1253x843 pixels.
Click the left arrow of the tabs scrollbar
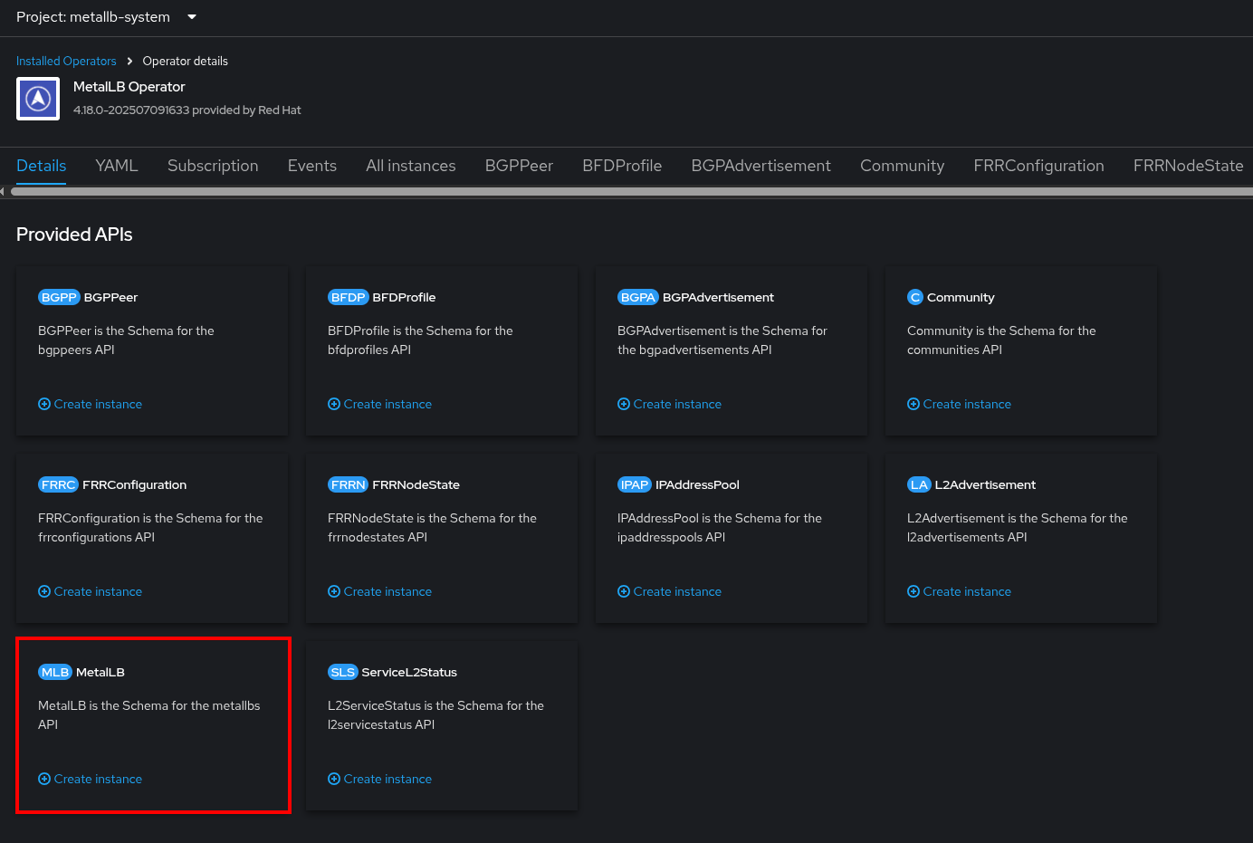coord(3,191)
